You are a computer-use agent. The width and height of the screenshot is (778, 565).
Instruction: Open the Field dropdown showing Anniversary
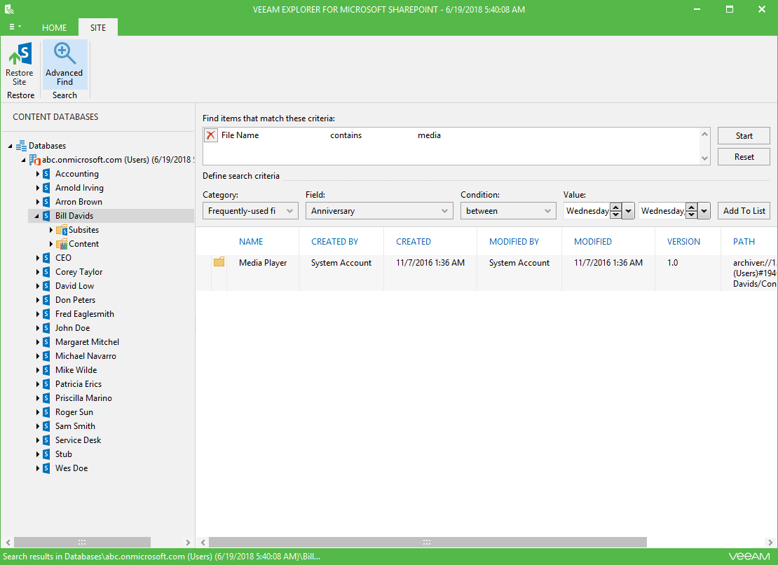coord(379,211)
